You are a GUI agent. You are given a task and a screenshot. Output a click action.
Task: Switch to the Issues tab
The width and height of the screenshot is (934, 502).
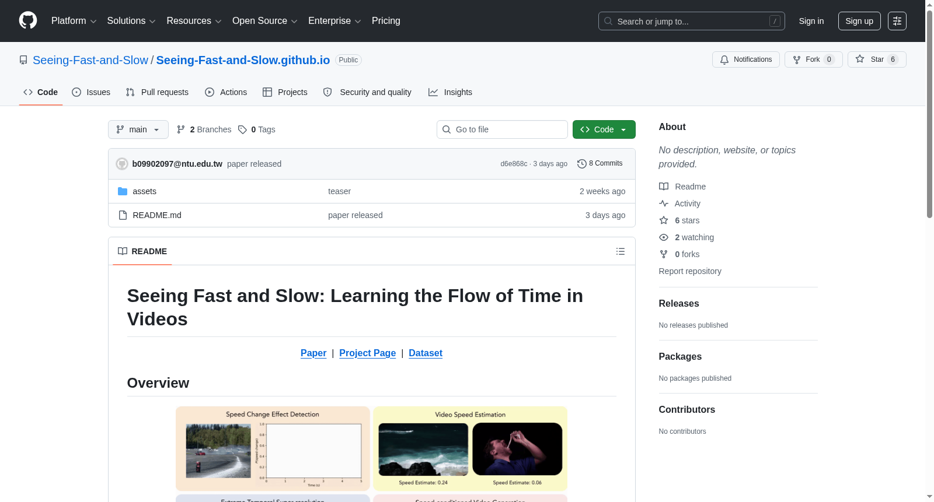(91, 92)
